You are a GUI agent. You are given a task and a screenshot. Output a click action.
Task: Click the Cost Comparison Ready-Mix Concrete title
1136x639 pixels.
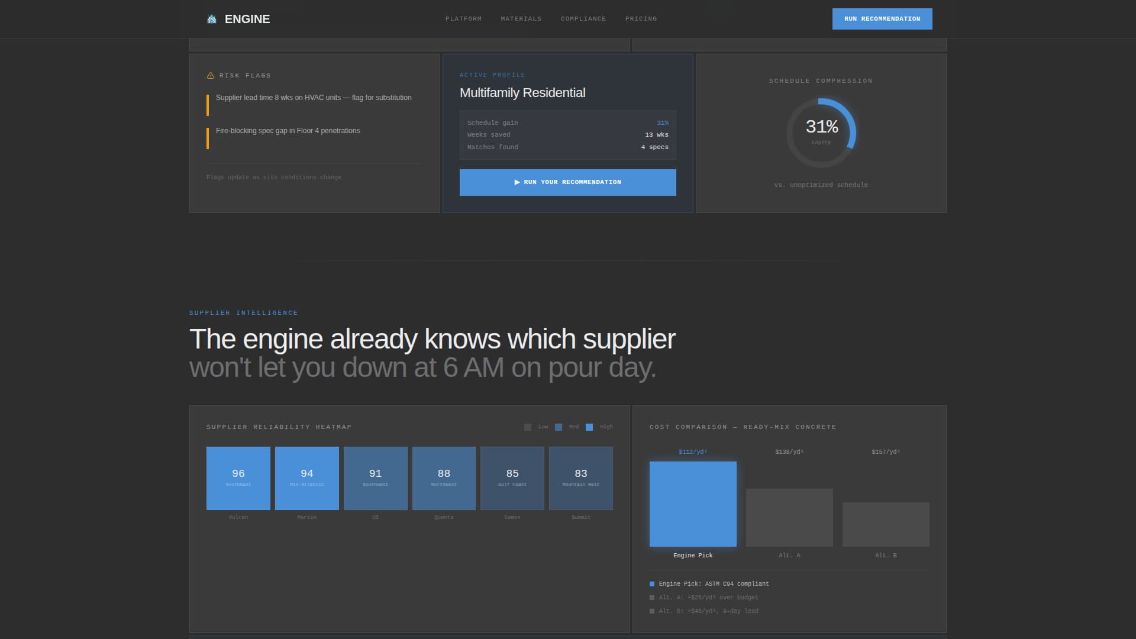pos(743,427)
